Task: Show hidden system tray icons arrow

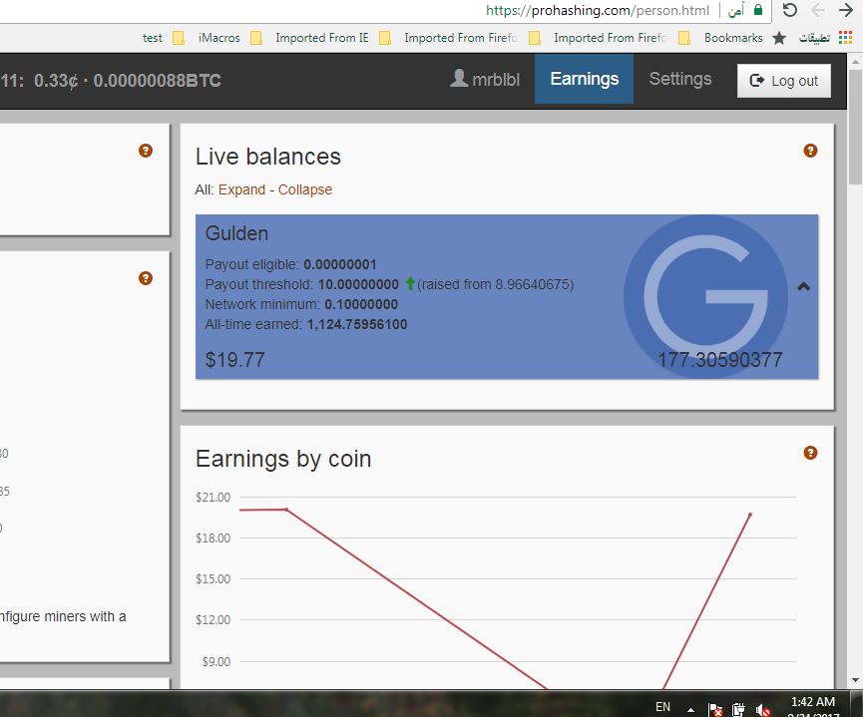Action: coord(690,710)
